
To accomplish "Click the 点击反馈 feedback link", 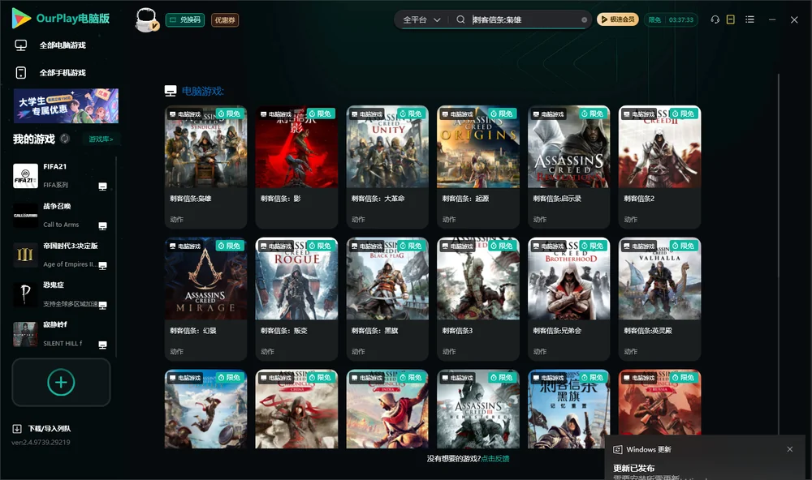I will click(495, 458).
